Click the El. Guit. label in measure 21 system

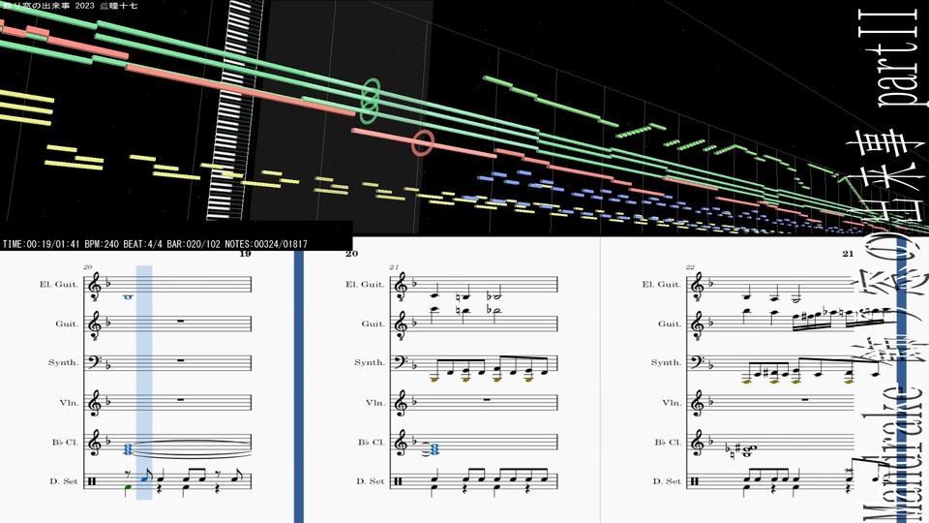pyautogui.click(x=365, y=285)
